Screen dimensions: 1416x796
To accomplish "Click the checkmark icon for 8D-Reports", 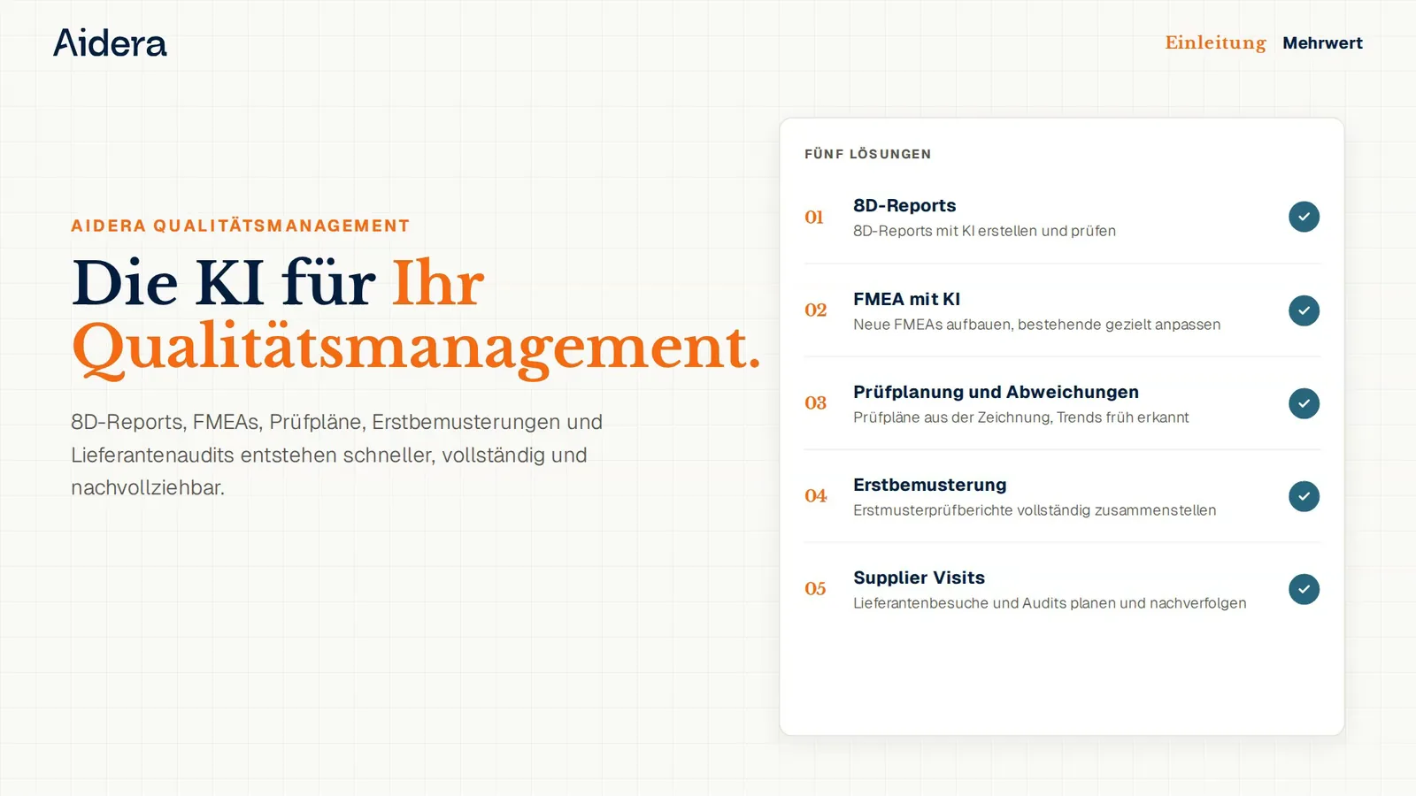I will click(1304, 217).
